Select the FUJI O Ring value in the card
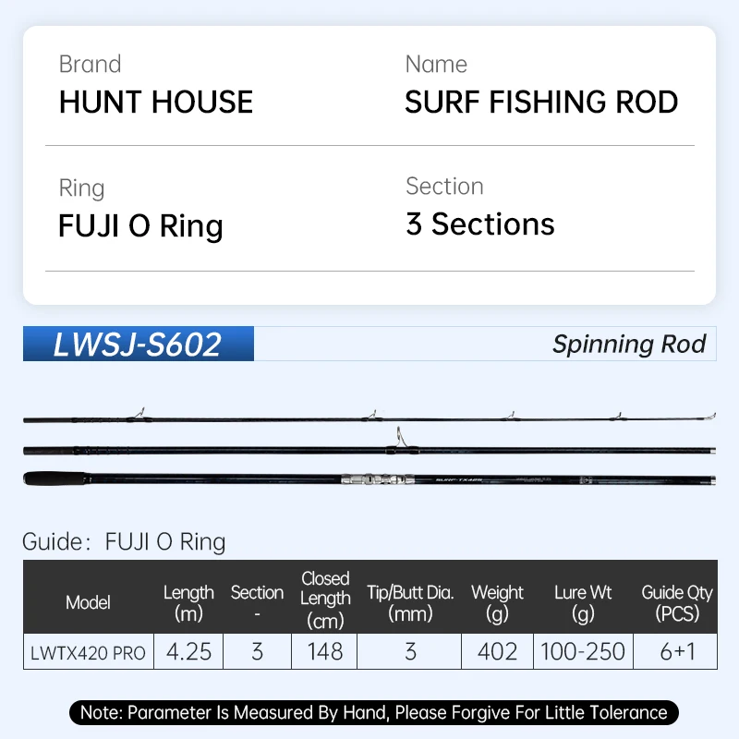This screenshot has height=739, width=739. 140,226
